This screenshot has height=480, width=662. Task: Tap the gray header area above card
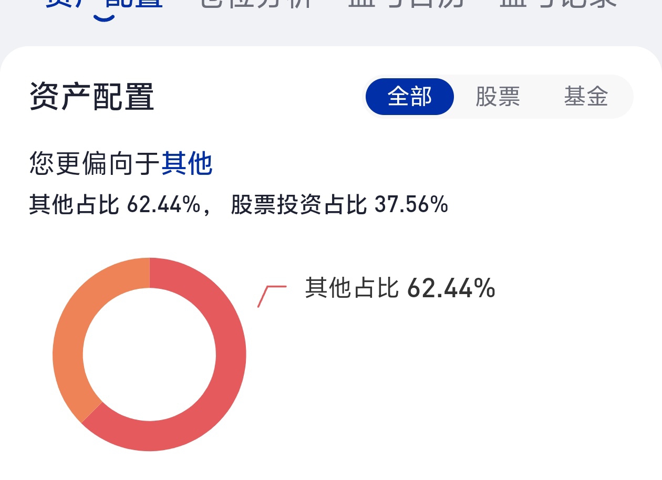[x=331, y=33]
